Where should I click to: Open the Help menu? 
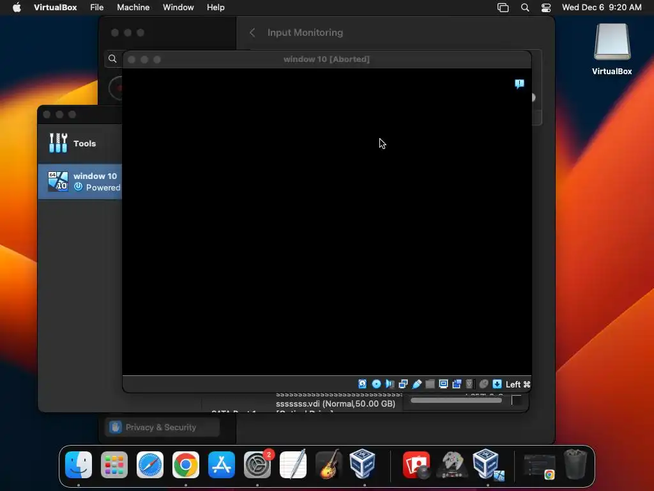tap(216, 8)
